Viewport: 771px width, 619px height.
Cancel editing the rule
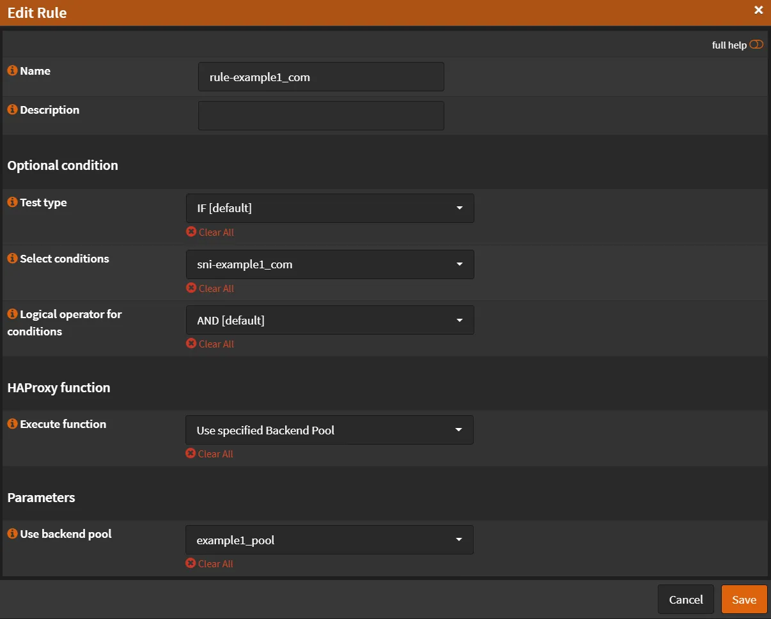[x=685, y=599]
